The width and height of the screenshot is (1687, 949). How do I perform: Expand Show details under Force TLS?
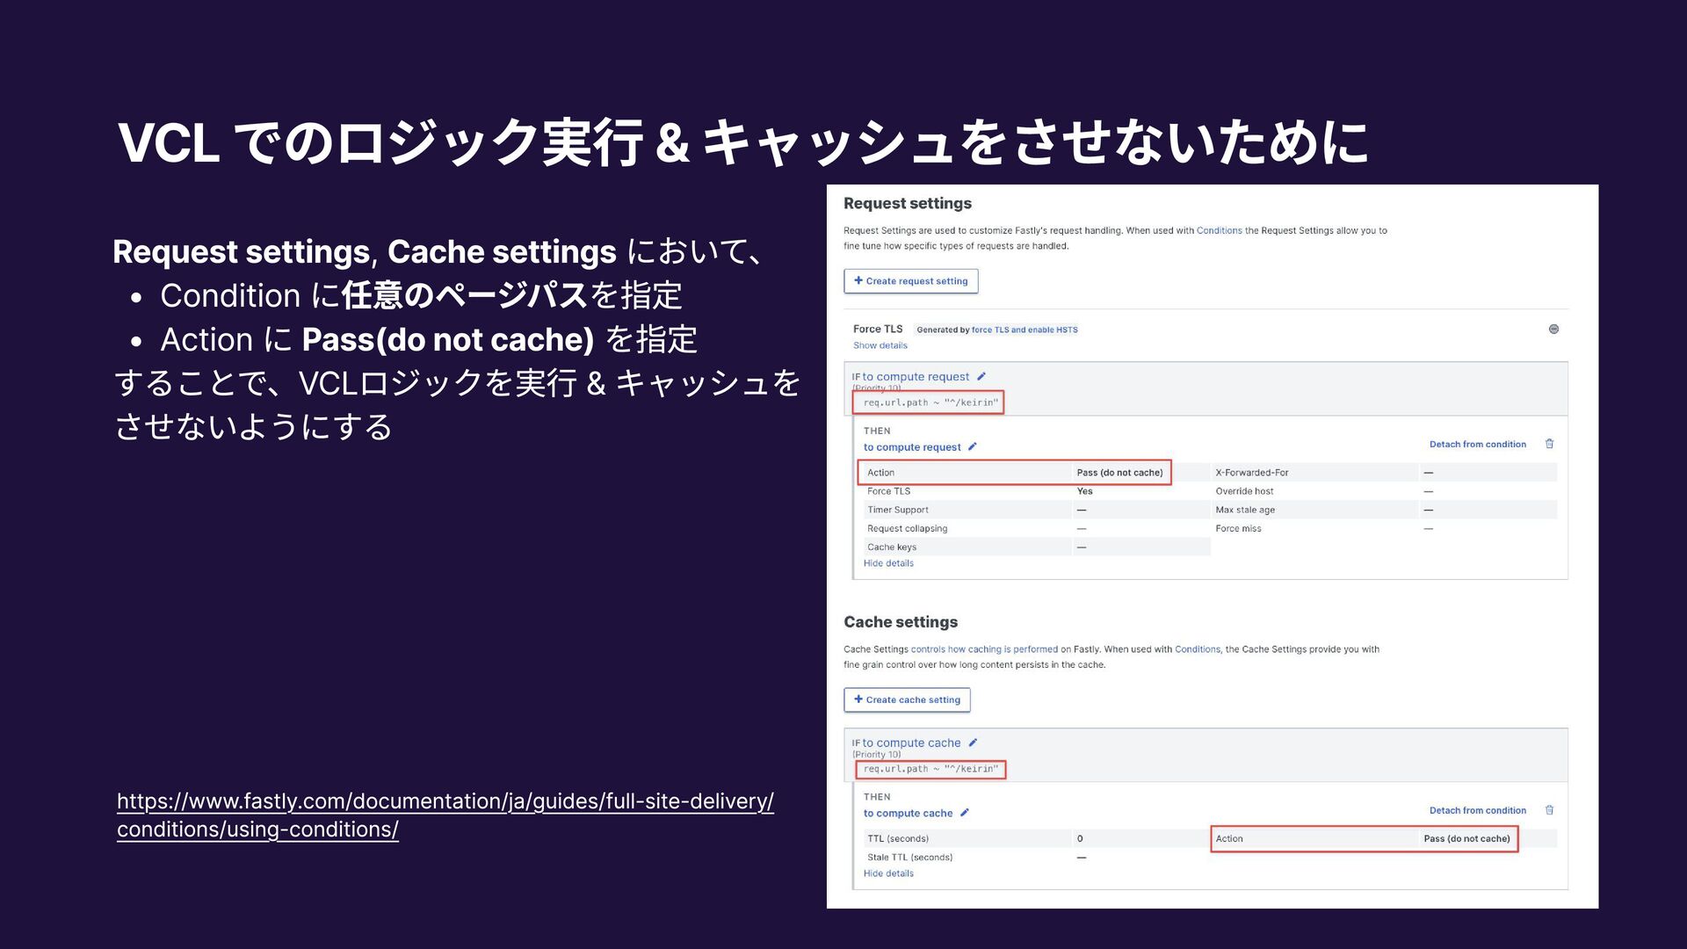point(880,345)
